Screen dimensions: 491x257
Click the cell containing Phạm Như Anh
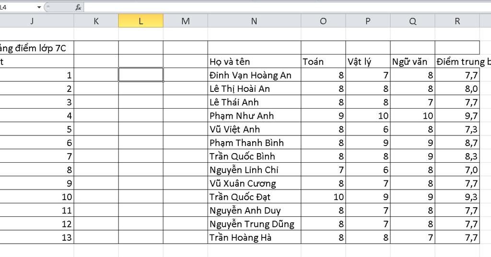(254, 116)
